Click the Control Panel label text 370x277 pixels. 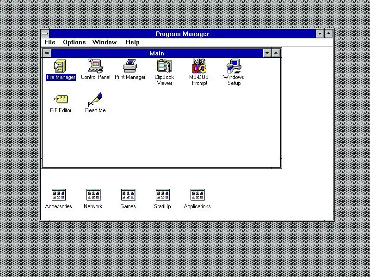(x=96, y=77)
